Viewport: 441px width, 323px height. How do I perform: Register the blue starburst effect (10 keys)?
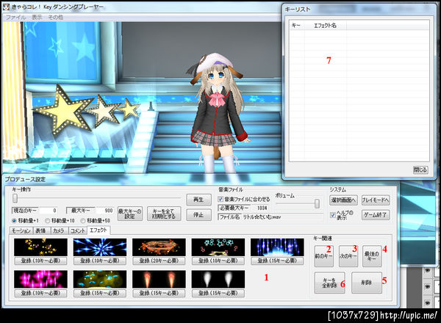(100, 261)
